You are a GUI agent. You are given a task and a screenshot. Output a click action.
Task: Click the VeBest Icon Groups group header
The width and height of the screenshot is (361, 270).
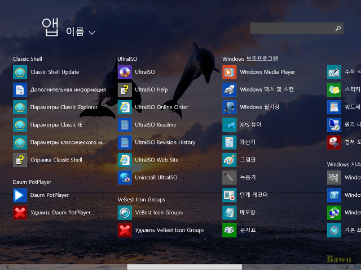(142, 200)
